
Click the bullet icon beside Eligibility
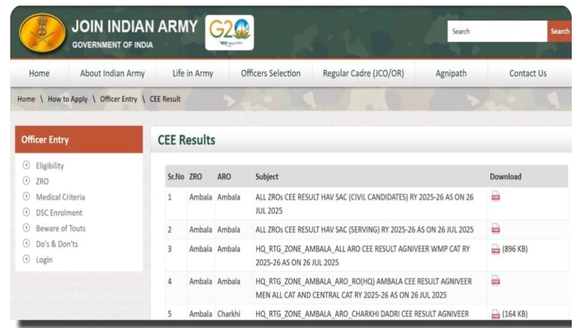coord(26,165)
